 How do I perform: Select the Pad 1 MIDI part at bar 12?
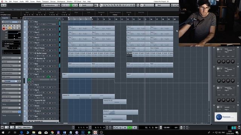(150, 75)
